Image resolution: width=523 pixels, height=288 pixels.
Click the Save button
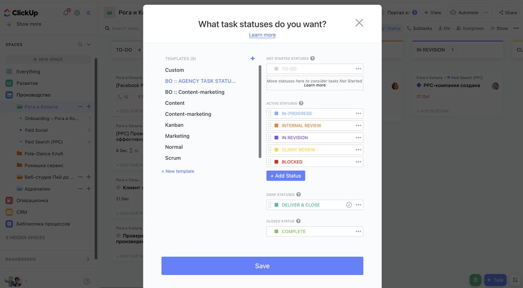point(262,266)
